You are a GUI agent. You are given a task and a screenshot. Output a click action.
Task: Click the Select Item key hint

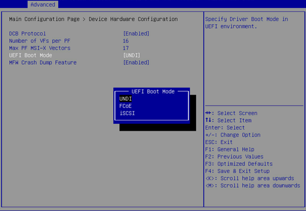pyautogui.click(x=228, y=120)
